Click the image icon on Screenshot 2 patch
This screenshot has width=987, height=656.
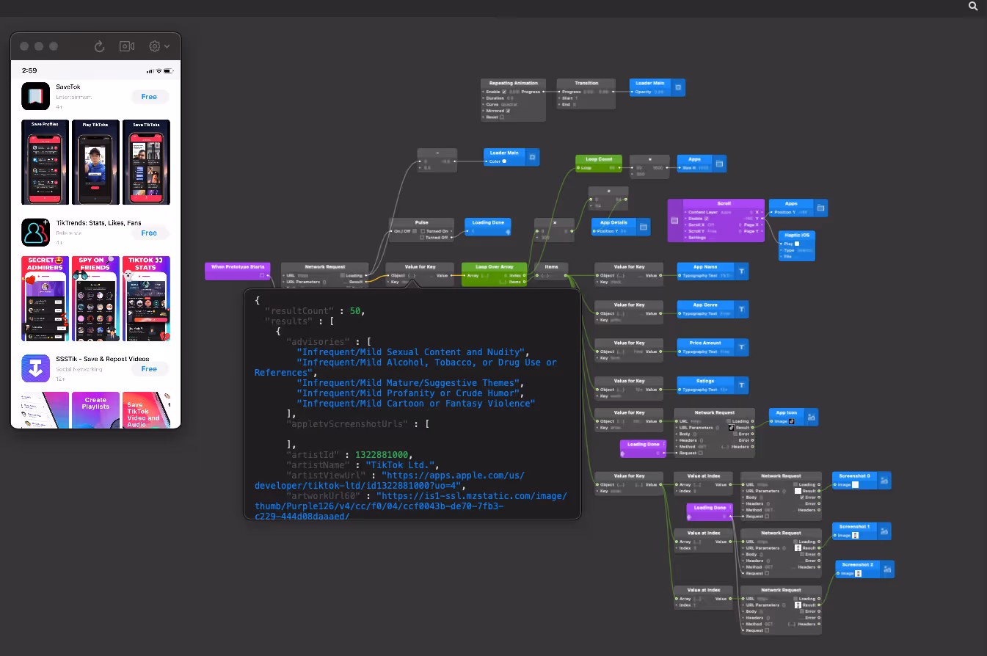(887, 569)
